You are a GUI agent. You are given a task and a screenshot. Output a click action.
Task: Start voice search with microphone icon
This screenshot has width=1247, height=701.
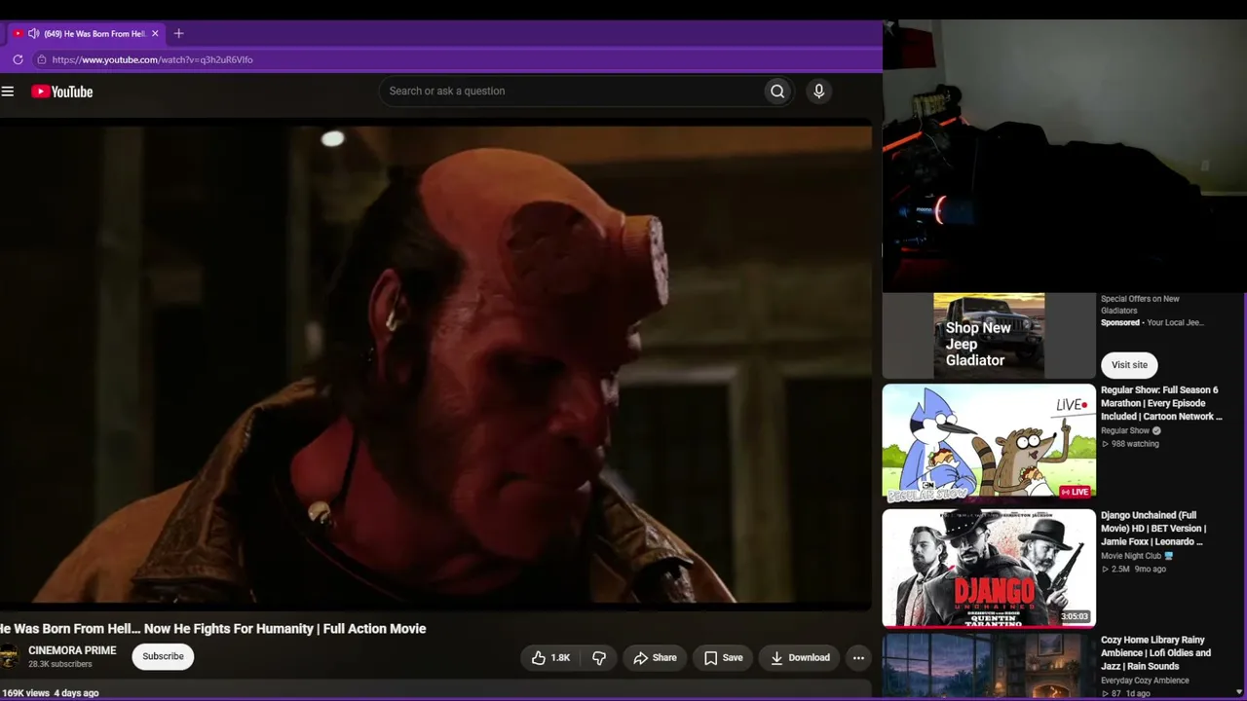[x=818, y=92]
